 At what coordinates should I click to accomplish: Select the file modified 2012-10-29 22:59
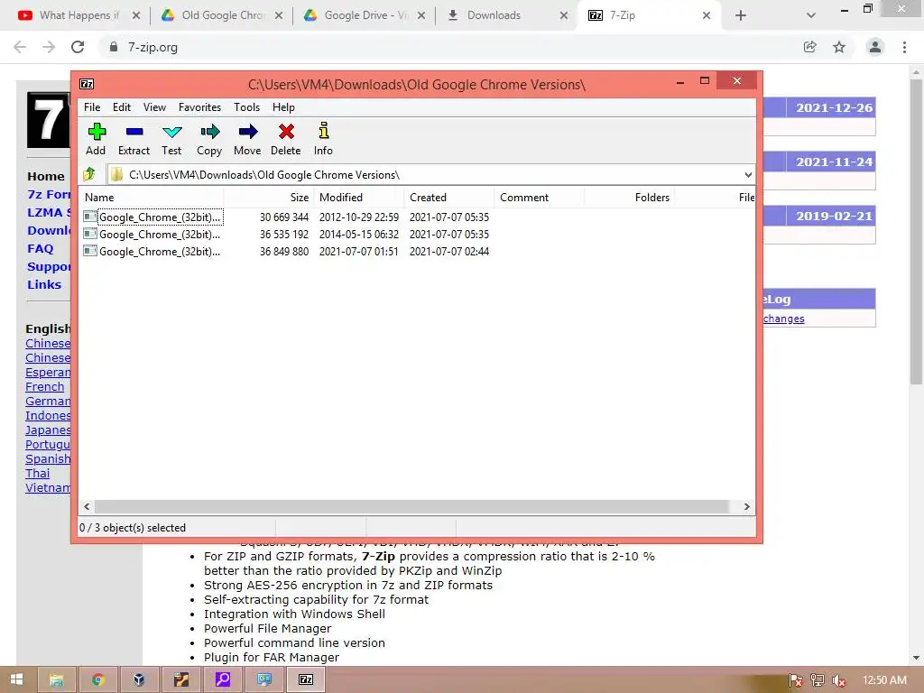point(417,217)
